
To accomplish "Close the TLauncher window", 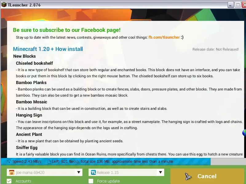I will pyautogui.click(x=244, y=5).
